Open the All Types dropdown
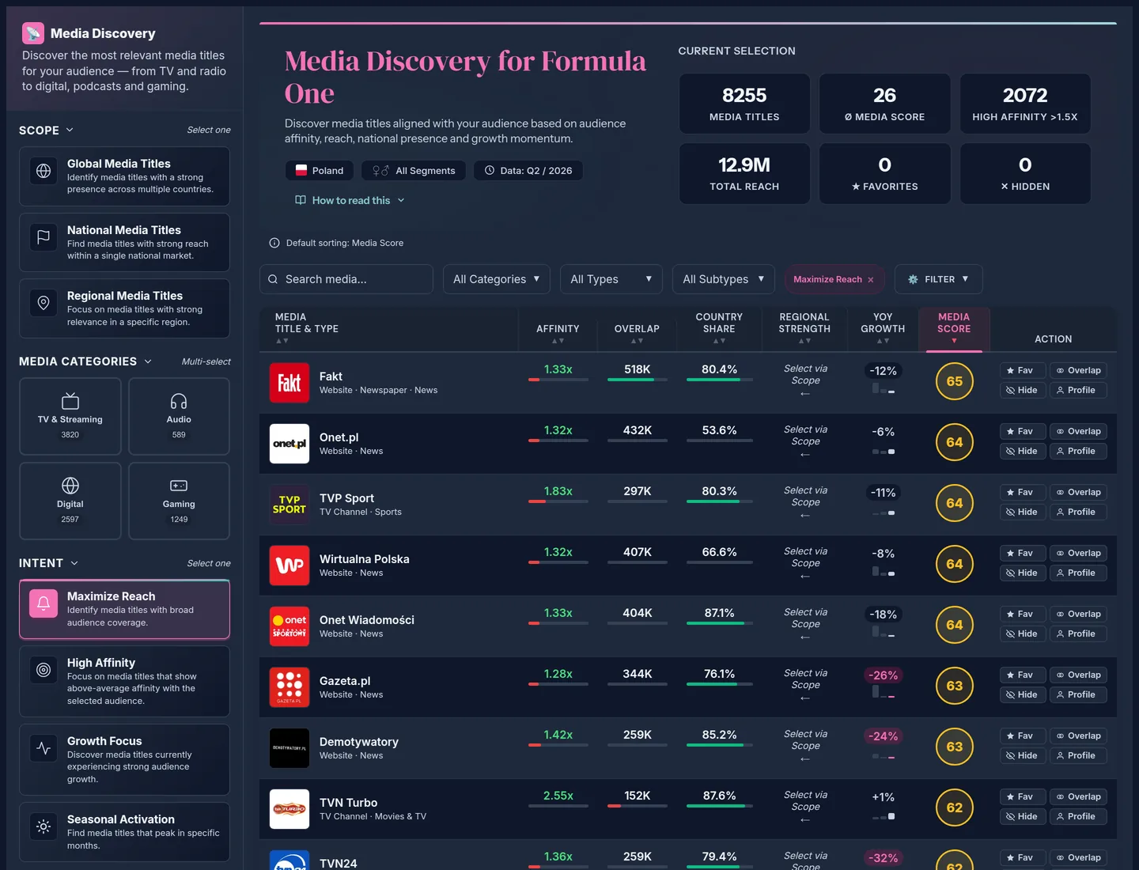The width and height of the screenshot is (1139, 870). point(611,279)
